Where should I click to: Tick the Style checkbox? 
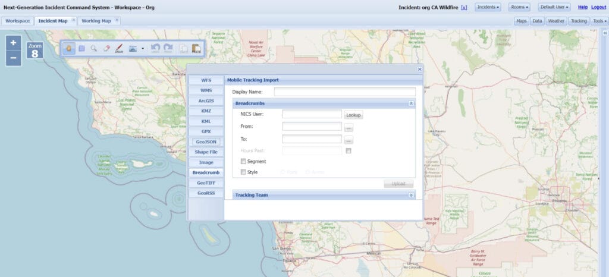point(243,172)
